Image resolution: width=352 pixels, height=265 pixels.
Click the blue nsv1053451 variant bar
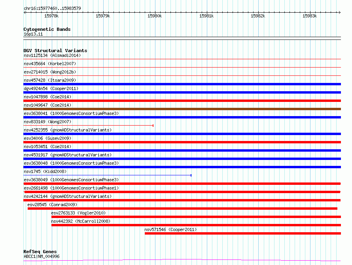point(182,150)
